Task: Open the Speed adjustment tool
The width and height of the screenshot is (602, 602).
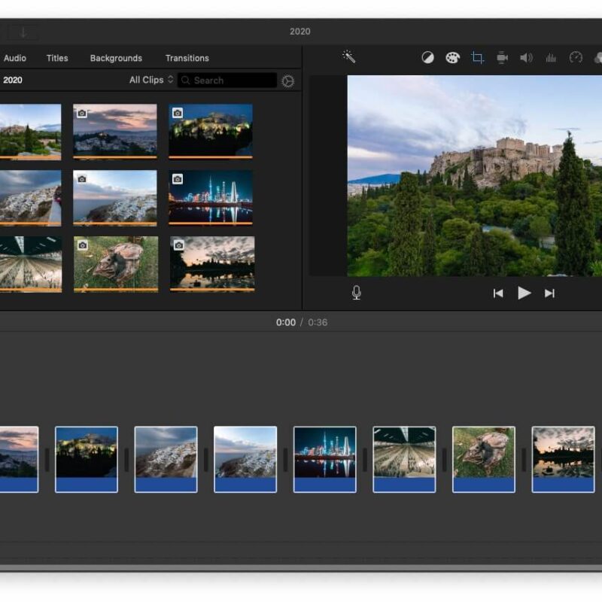Action: pyautogui.click(x=576, y=58)
